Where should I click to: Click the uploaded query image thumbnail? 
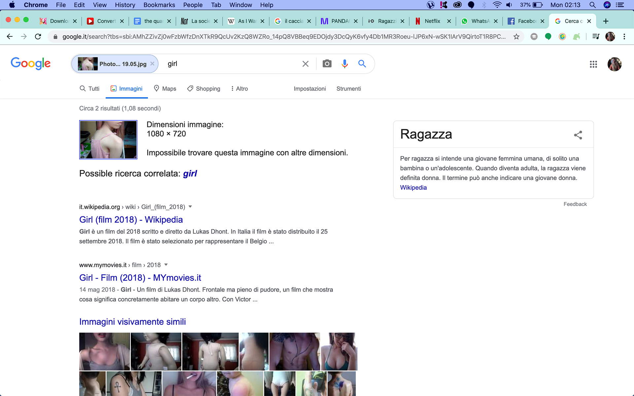pos(108,140)
